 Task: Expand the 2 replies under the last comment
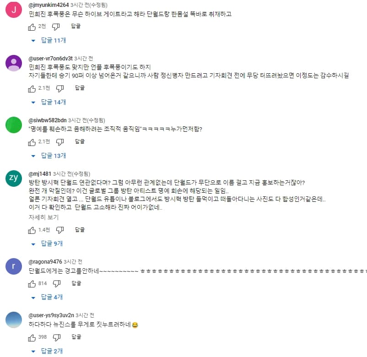click(x=47, y=351)
